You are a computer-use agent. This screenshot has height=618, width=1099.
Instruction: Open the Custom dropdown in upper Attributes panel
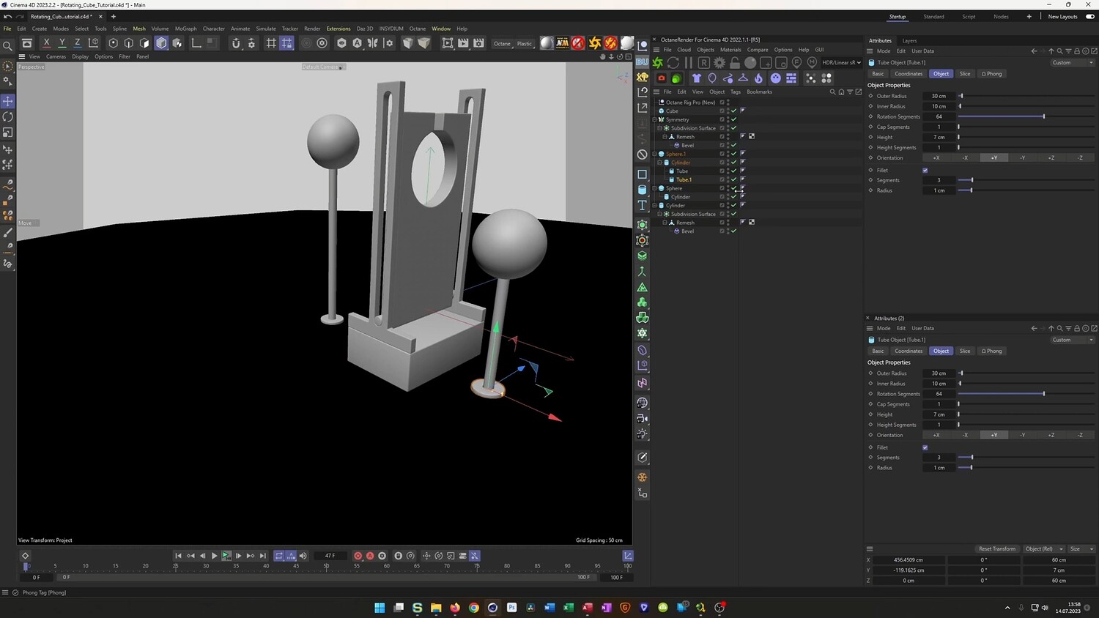1073,63
